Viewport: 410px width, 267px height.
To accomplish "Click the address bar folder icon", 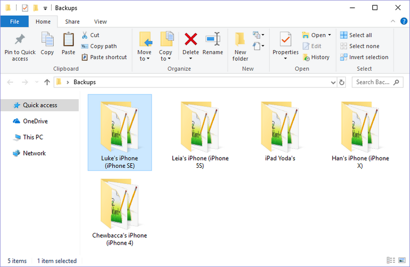I will [59, 82].
